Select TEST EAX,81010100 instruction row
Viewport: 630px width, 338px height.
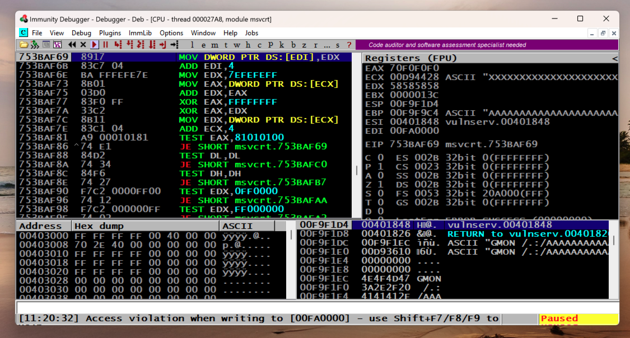(184, 137)
